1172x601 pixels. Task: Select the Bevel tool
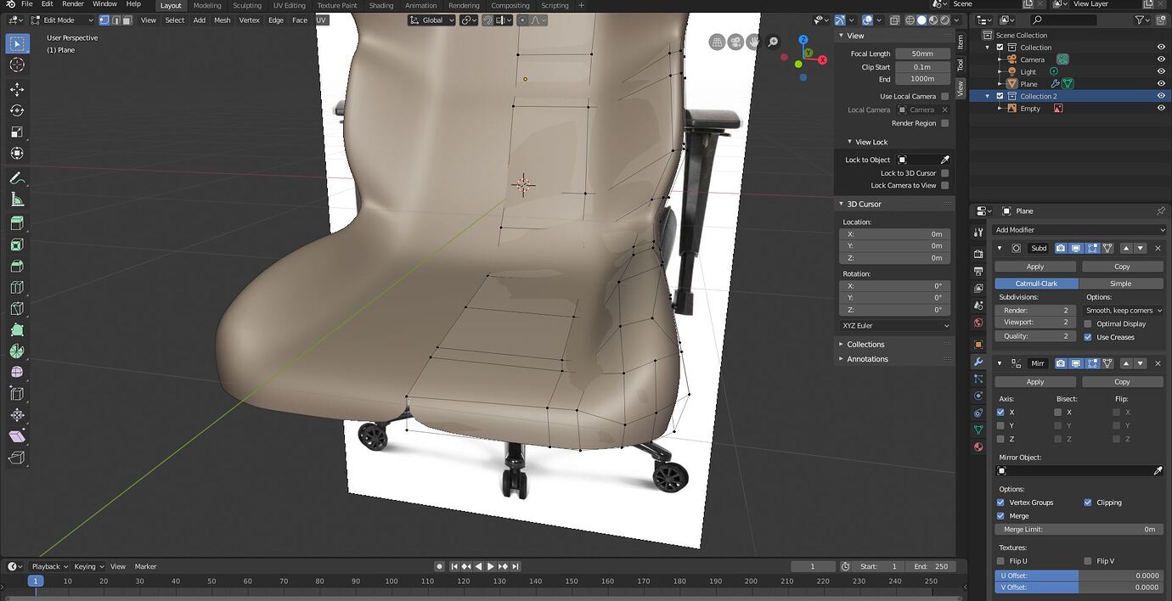click(17, 266)
